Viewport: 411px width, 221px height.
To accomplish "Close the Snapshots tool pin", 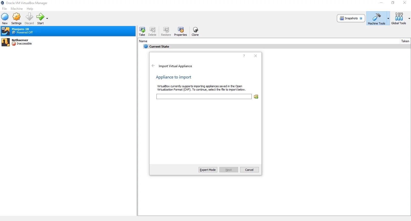I will [x=361, y=18].
